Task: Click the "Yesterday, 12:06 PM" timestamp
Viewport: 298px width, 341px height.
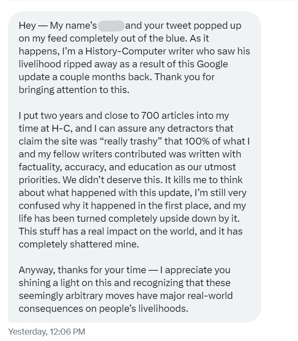Action: 47,332
